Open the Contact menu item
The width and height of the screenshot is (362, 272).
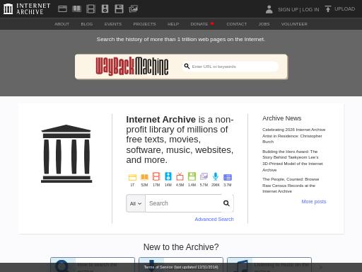tap(237, 24)
